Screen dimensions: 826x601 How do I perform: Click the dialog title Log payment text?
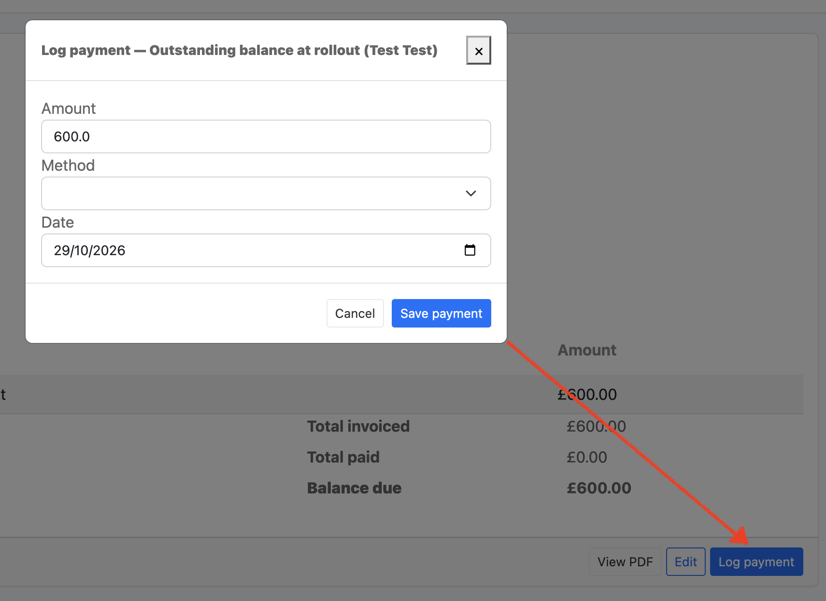pos(239,50)
